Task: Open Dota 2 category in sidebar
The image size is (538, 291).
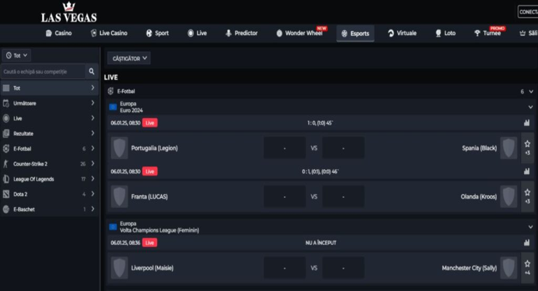Action: click(x=50, y=194)
